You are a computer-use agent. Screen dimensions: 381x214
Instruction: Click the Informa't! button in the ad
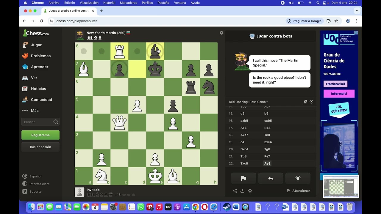[x=339, y=94]
